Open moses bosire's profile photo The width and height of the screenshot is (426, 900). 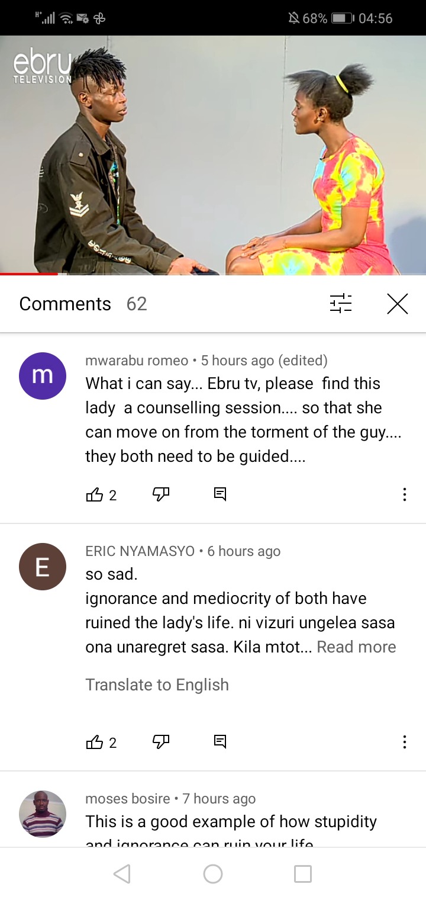tap(43, 814)
